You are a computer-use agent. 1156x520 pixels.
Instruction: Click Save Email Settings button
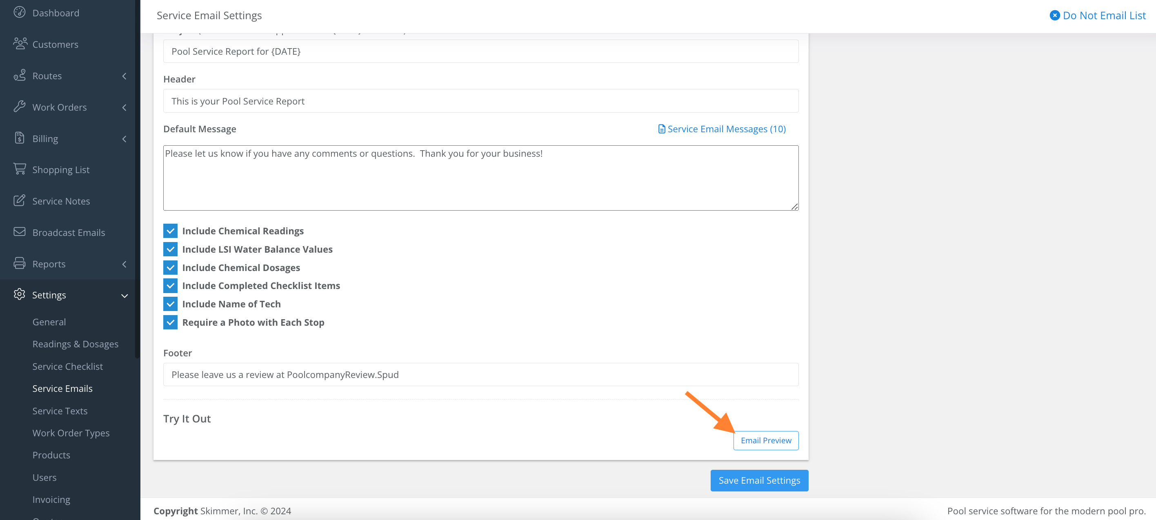(759, 480)
